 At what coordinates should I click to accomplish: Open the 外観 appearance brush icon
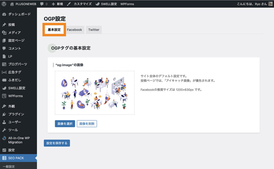4,106
